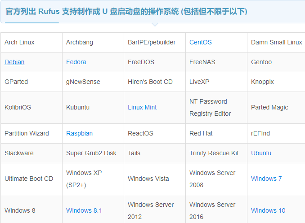Open the Windows 7 link

(266, 179)
